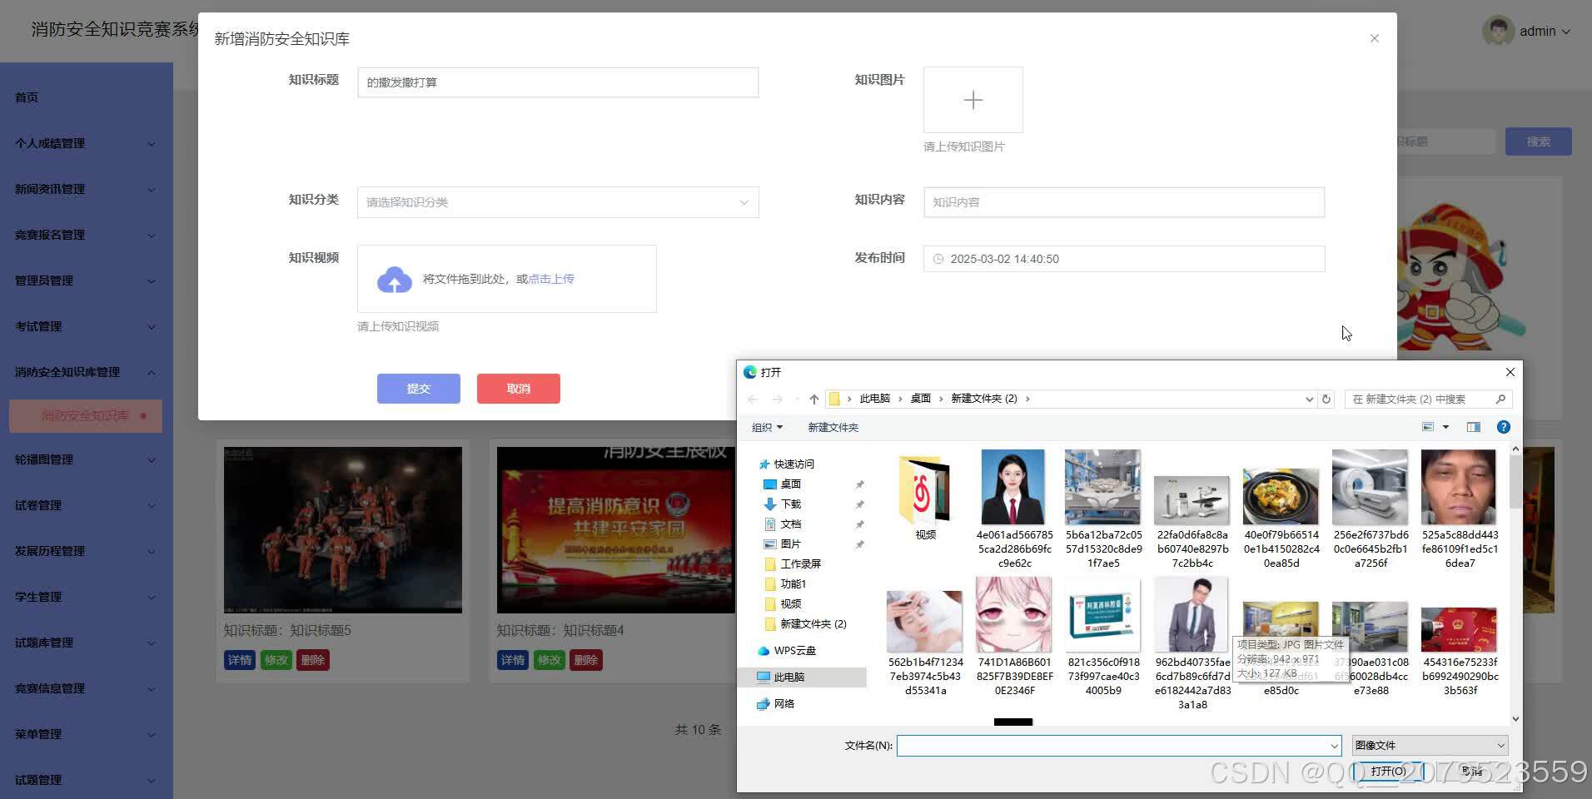The height and width of the screenshot is (799, 1592).
Task: Click the 点击上传 link for video upload
Action: point(550,279)
